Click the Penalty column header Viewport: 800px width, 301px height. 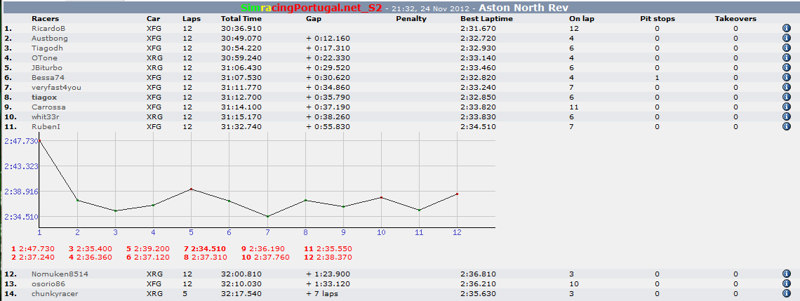(411, 19)
